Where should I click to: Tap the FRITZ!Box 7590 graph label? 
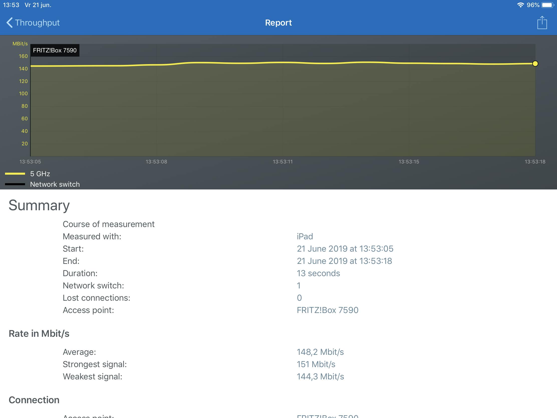tap(55, 50)
